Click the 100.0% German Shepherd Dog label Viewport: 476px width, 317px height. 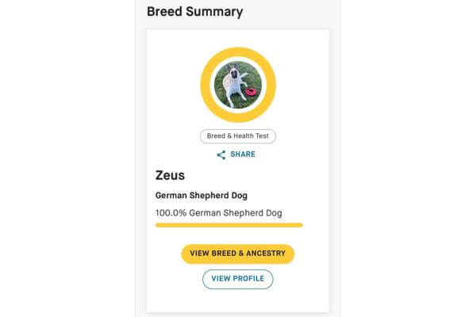(219, 213)
